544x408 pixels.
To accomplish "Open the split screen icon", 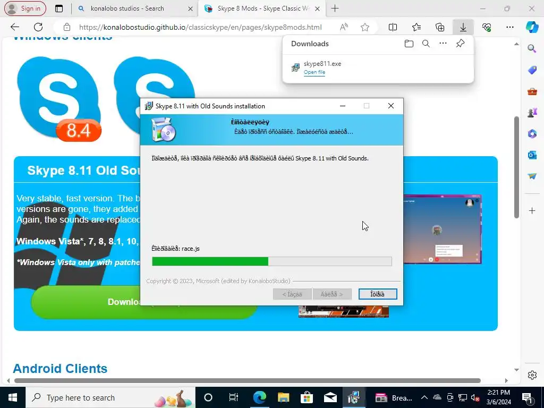I will (393, 27).
